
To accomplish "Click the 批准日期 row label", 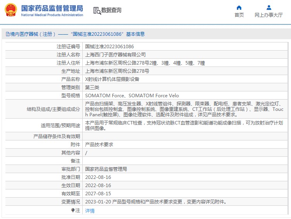I will tap(71, 177).
